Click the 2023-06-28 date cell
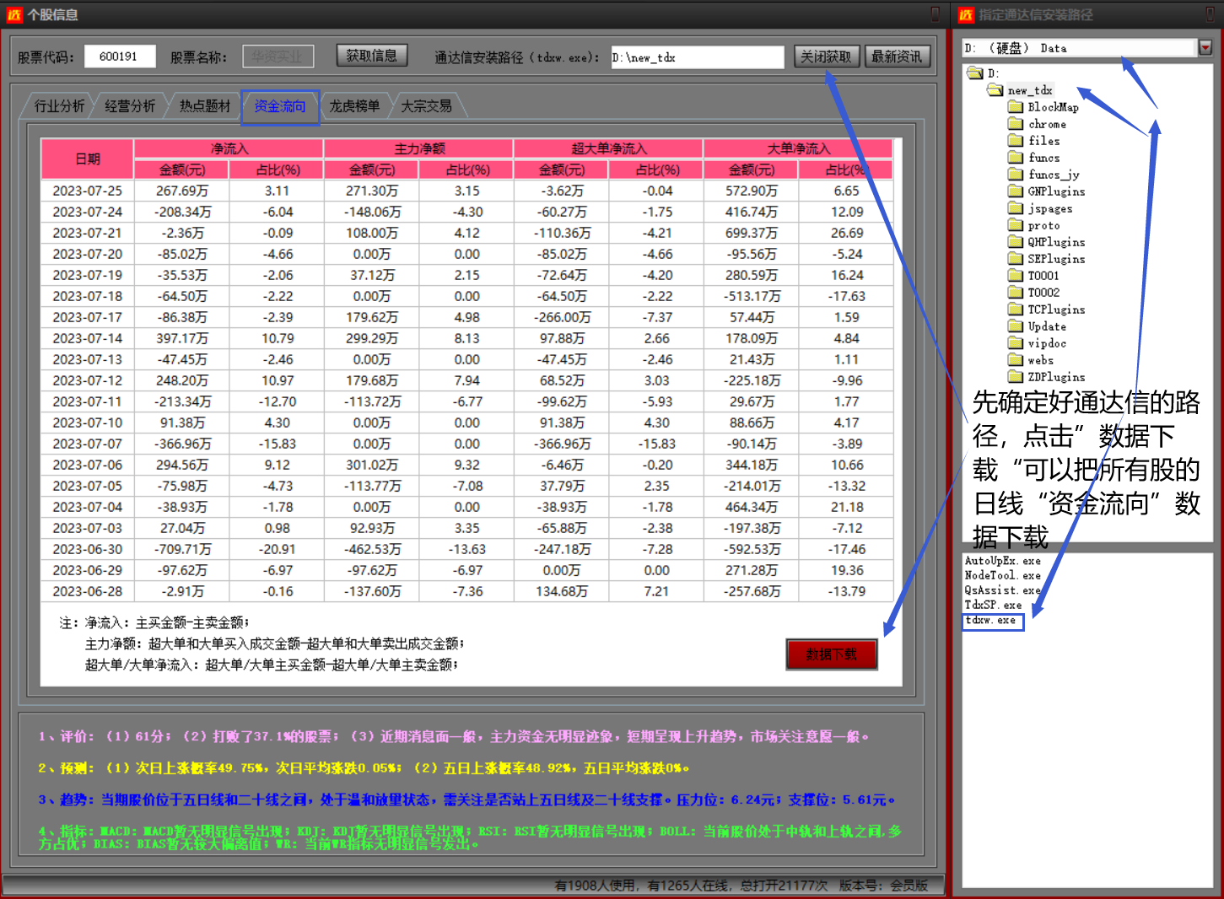1224x899 pixels. click(x=87, y=591)
